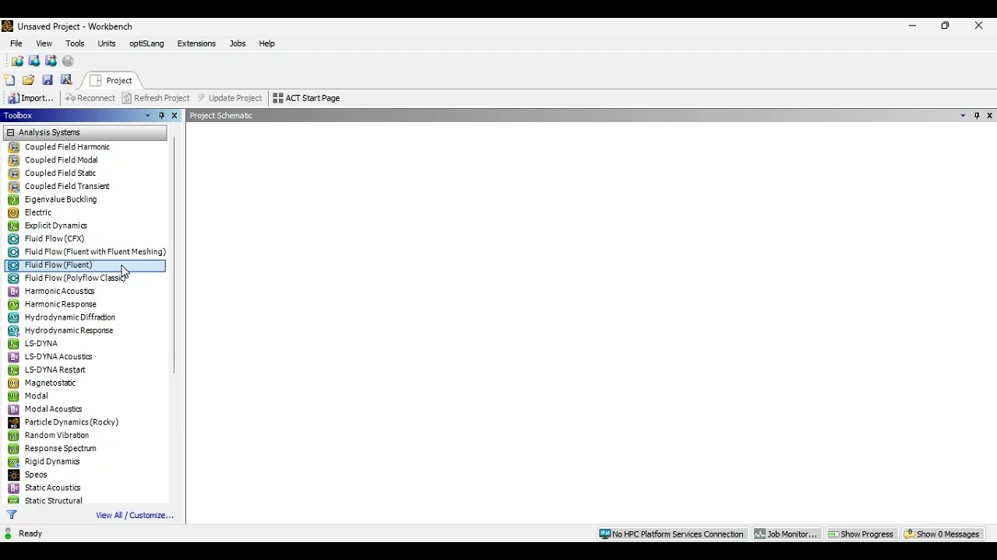Open the ACT Start Page
Screen dimensions: 997x560
click(306, 98)
